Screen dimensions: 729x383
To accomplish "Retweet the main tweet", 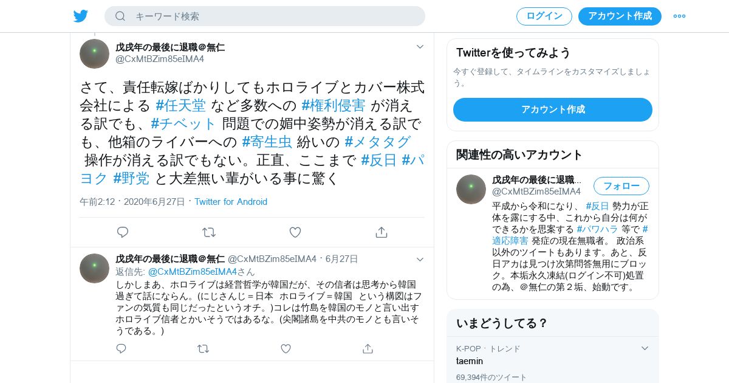I will click(x=209, y=232).
